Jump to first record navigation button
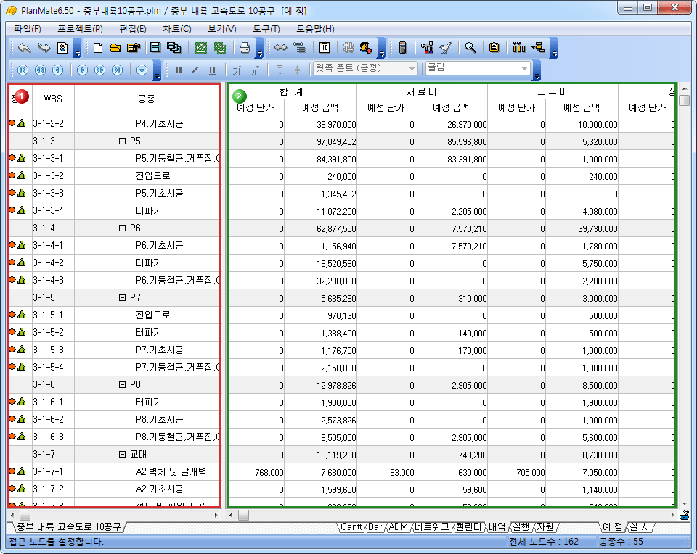 point(23,70)
